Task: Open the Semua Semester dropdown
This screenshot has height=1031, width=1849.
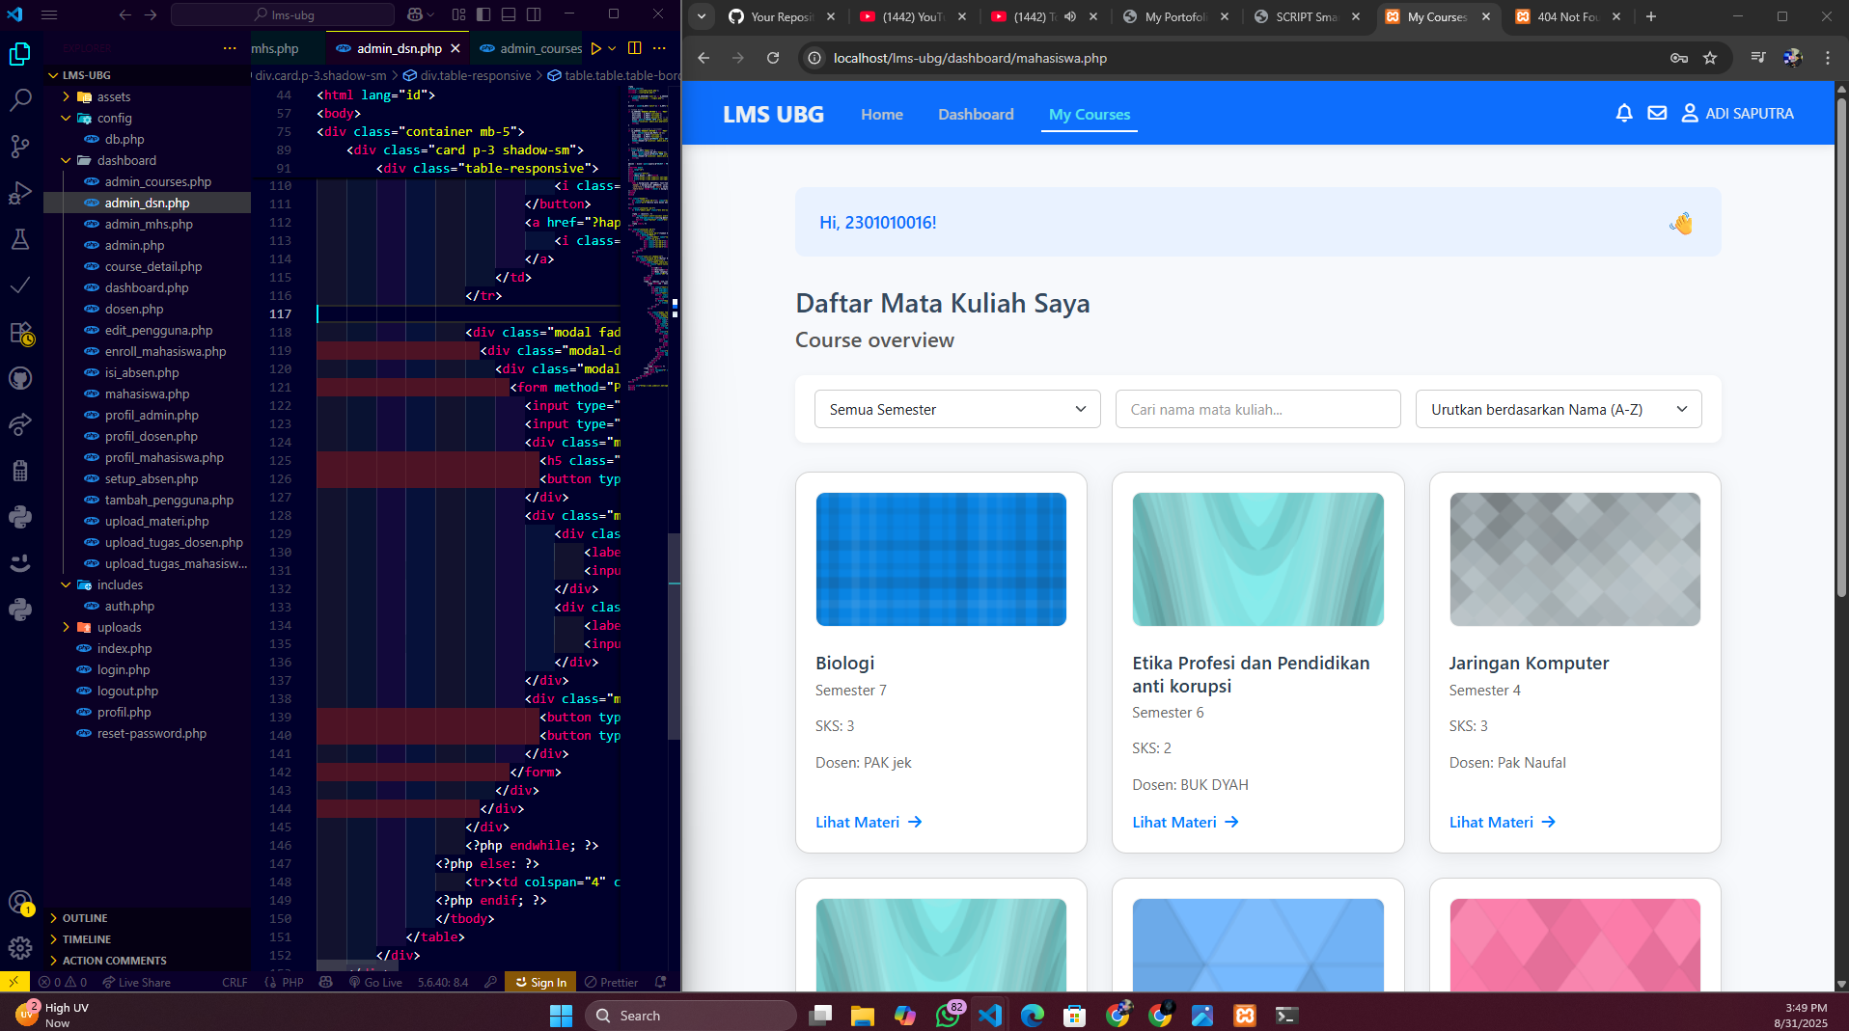Action: pyautogui.click(x=956, y=409)
